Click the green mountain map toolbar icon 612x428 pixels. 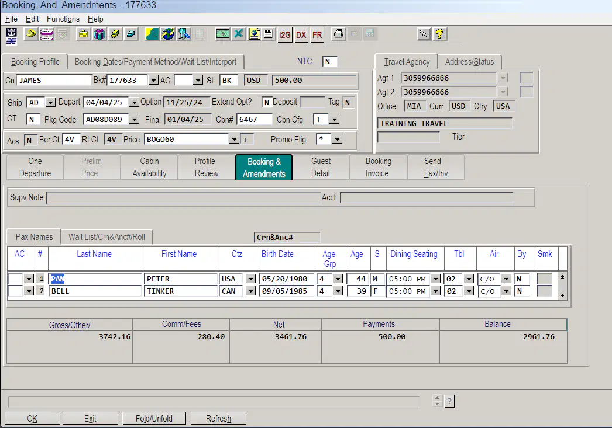click(152, 34)
